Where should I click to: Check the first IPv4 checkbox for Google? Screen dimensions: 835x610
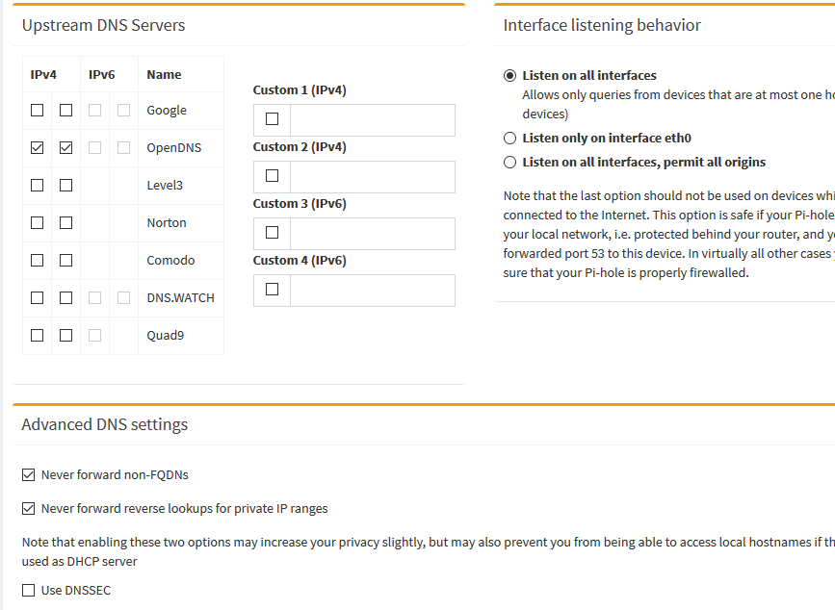pyautogui.click(x=38, y=110)
